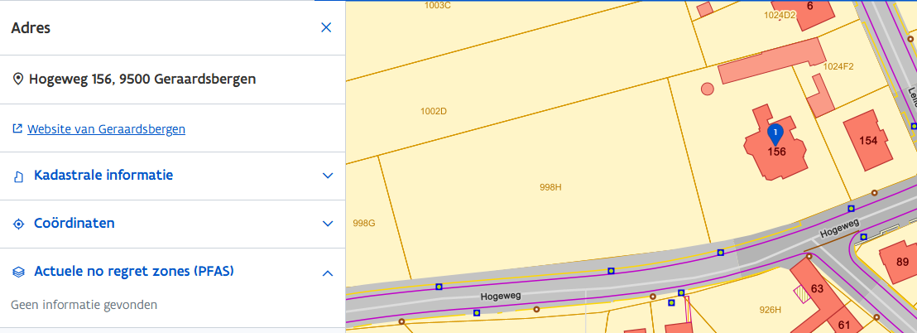Select building 89 on the map
This screenshot has width=917, height=333.
(901, 261)
